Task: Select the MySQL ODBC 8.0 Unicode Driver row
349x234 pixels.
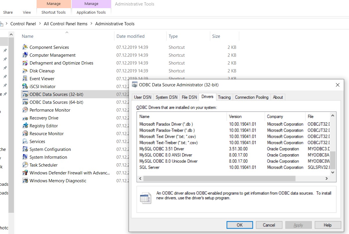Action: pyautogui.click(x=168, y=161)
